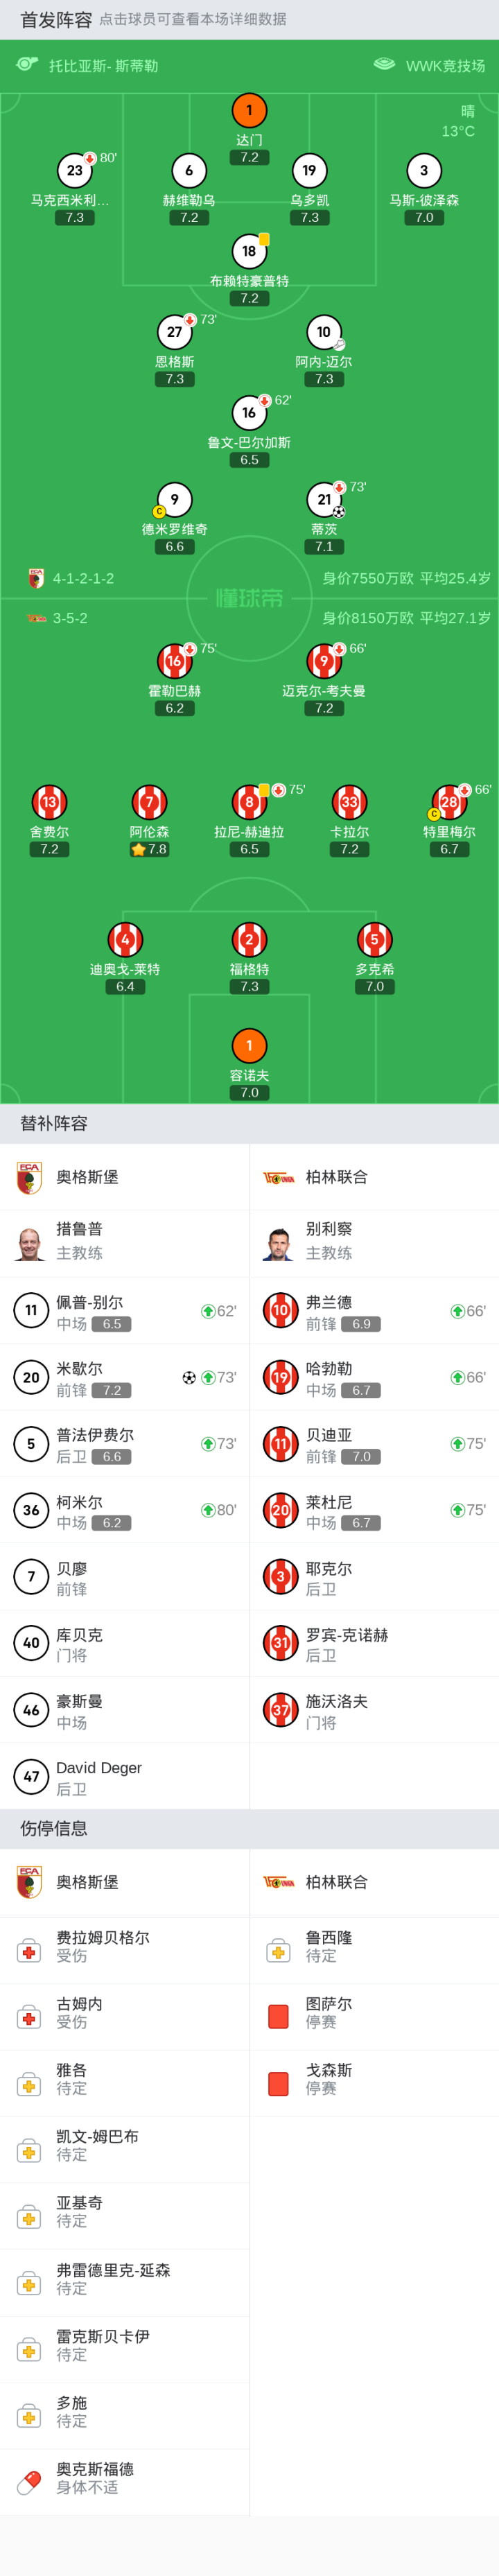Open coach 别利察 profile photo
Screen dimensions: 499x2576
(280, 1243)
